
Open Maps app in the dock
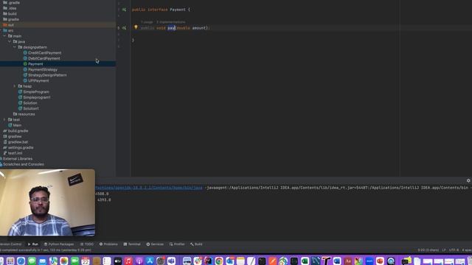pyautogui.click(x=53, y=261)
